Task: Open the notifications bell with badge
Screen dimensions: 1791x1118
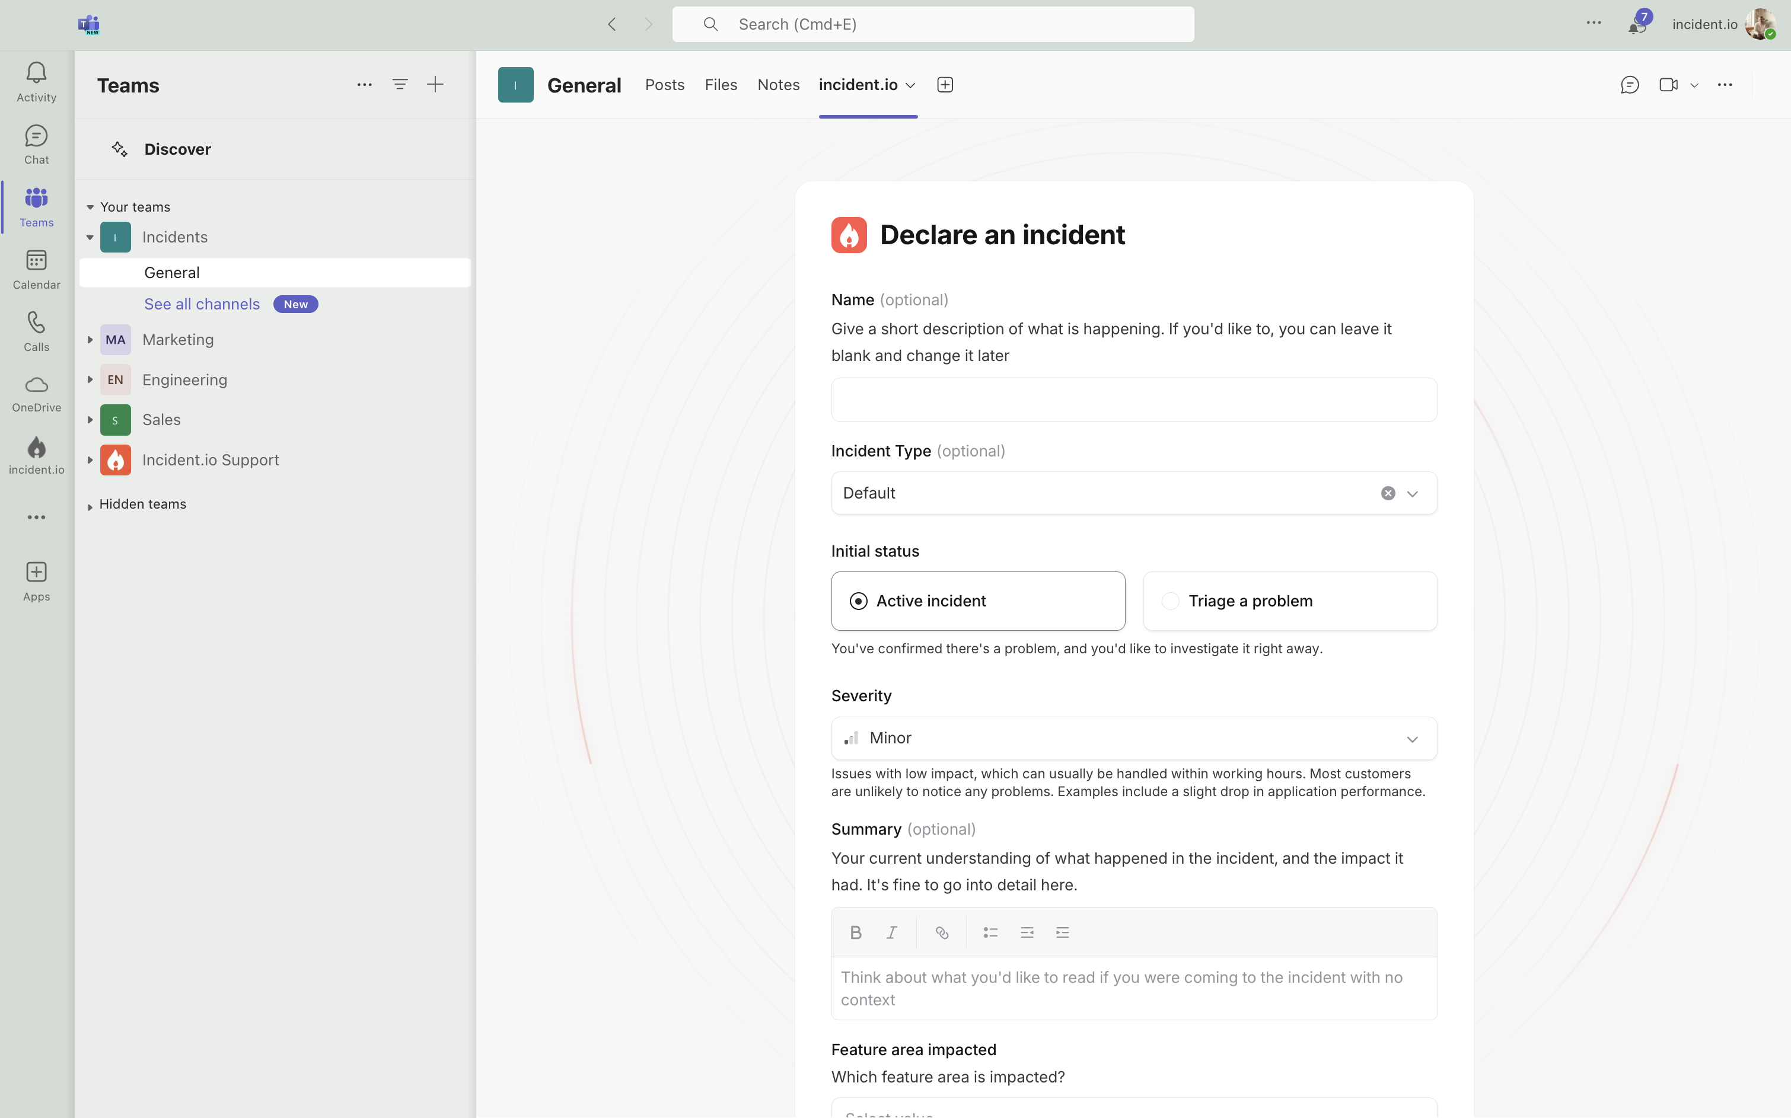Action: coord(1636,25)
